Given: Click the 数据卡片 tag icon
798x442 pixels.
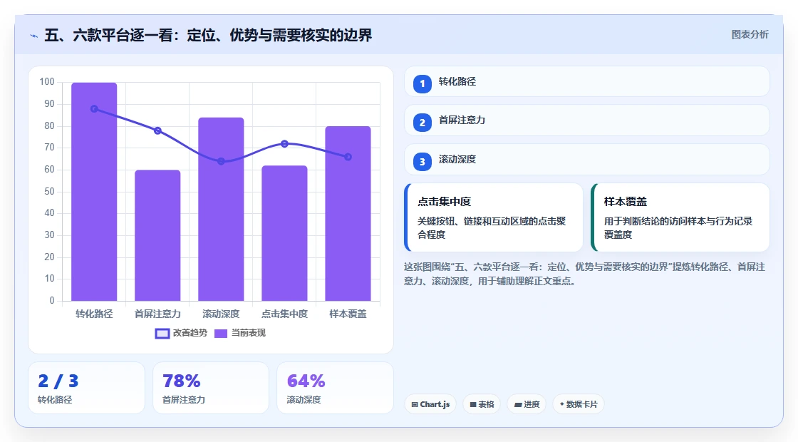Looking at the screenshot, I should tap(562, 404).
